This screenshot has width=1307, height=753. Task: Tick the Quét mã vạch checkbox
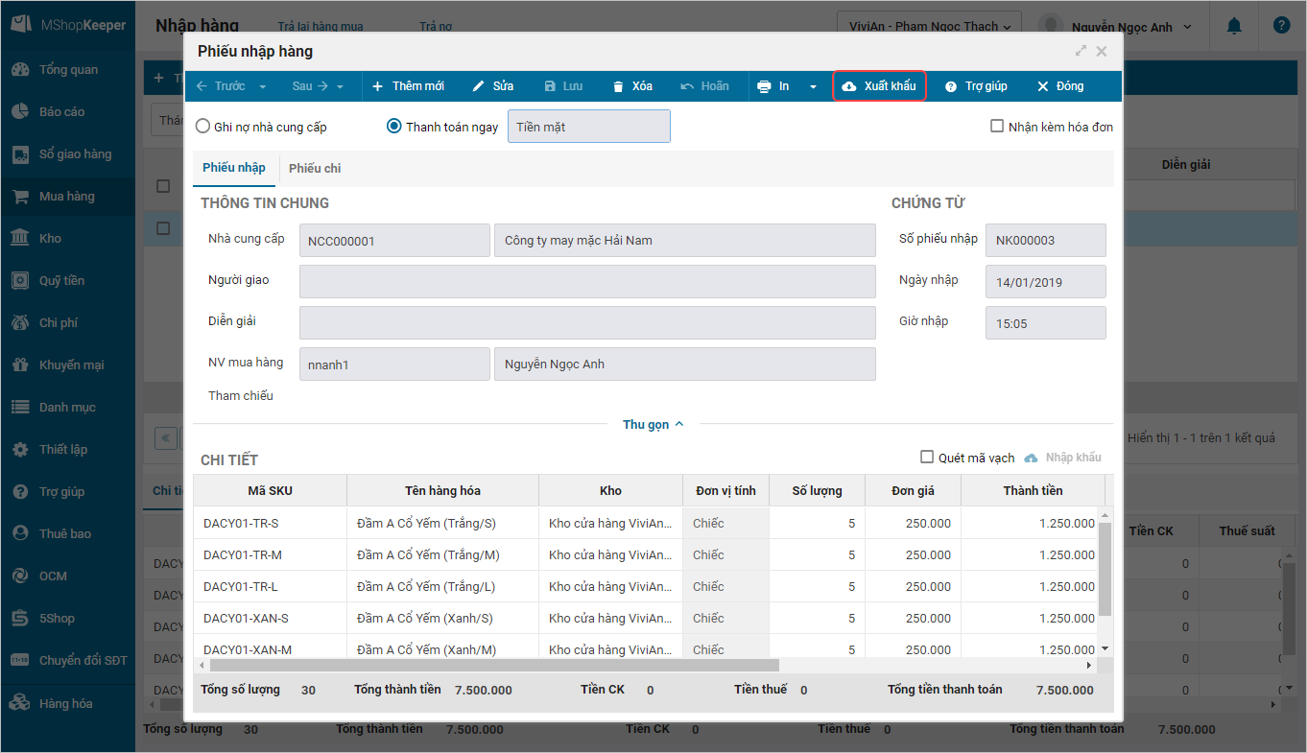click(x=927, y=458)
